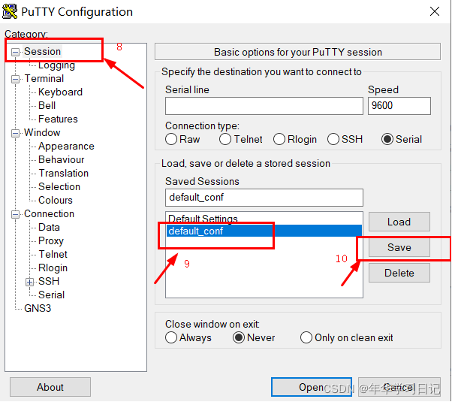
Task: Open the Serial category in the tree
Action: [x=51, y=295]
